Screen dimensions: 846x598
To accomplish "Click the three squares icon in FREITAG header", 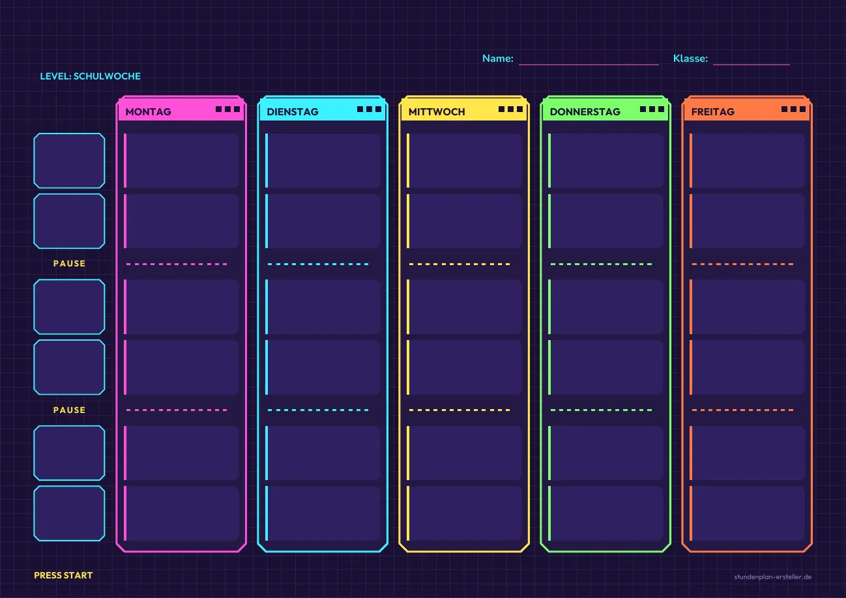I will click(794, 109).
